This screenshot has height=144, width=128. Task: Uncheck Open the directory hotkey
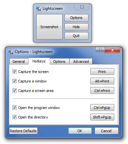point(14,117)
